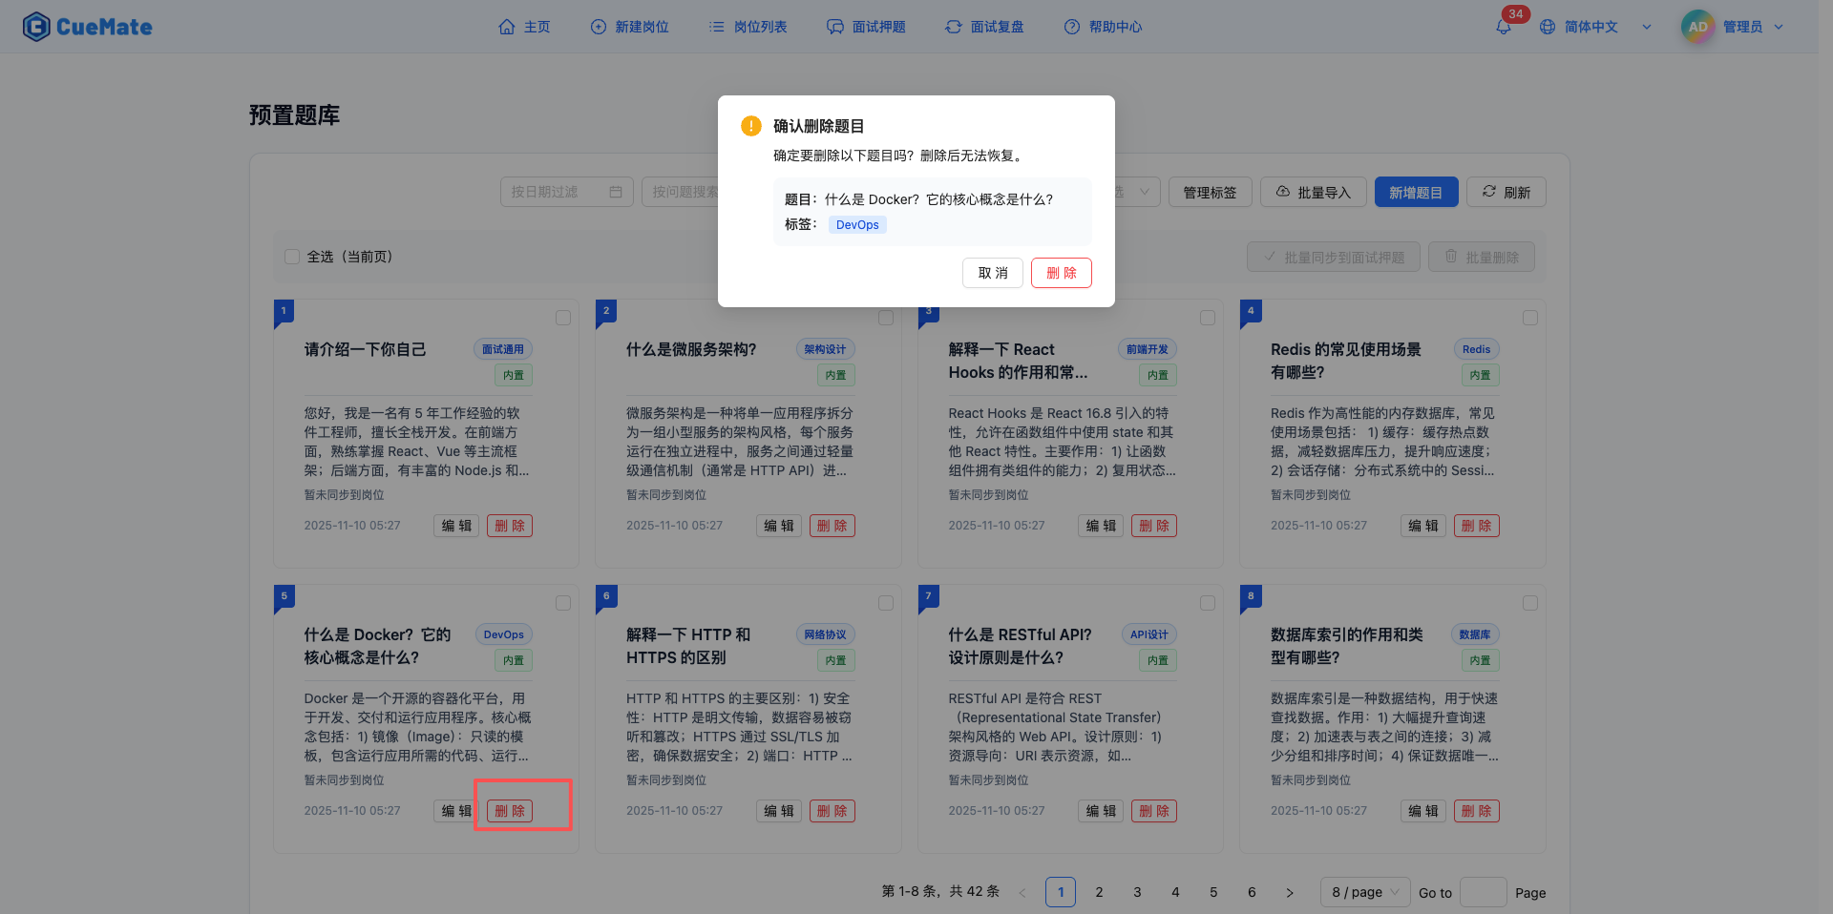Cancel the delete dialog via 取消
1833x914 pixels.
click(992, 273)
